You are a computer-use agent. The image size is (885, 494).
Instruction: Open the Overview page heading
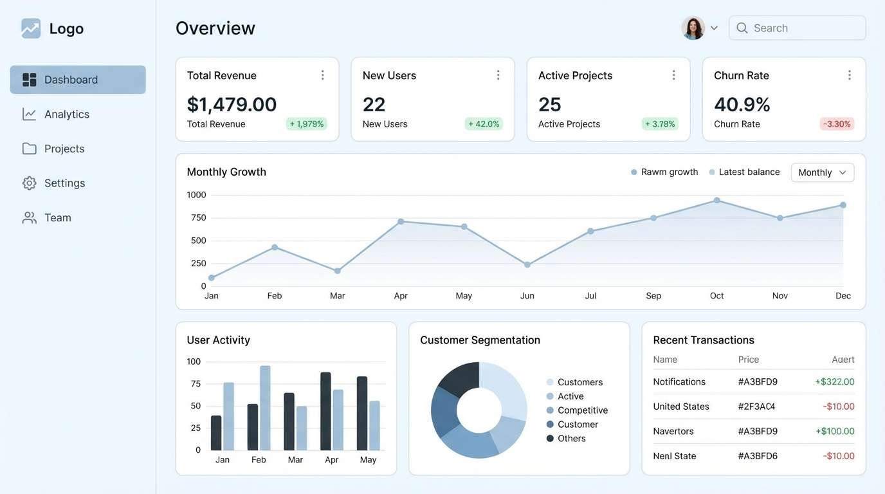point(215,28)
